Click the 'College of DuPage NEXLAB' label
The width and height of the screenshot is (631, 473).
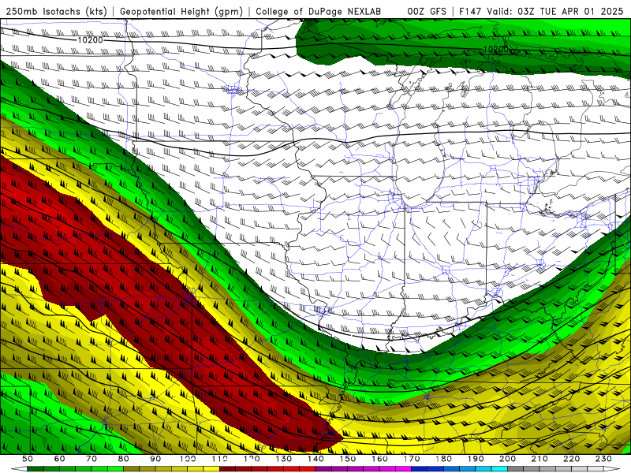[319, 12]
